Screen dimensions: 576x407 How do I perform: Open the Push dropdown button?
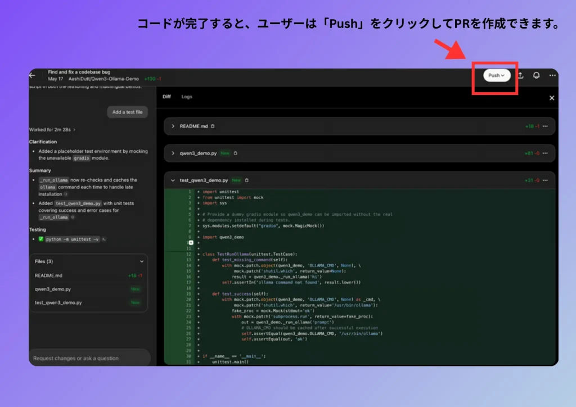[497, 75]
